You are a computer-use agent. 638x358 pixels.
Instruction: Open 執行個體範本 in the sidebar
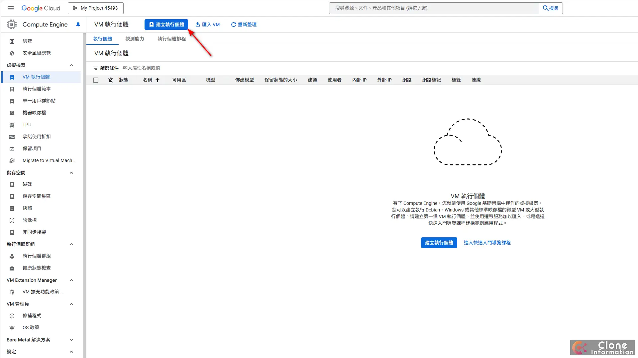[37, 89]
